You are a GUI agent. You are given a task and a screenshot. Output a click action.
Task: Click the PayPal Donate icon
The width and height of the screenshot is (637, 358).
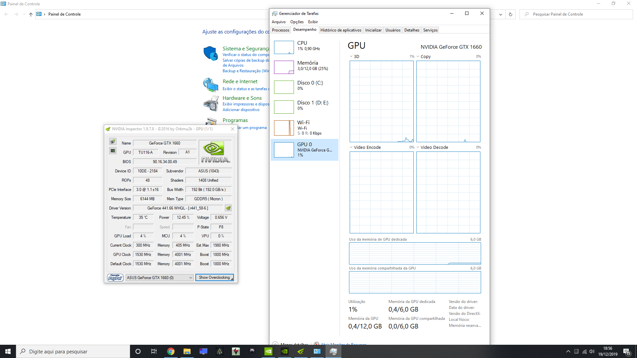[x=115, y=277]
